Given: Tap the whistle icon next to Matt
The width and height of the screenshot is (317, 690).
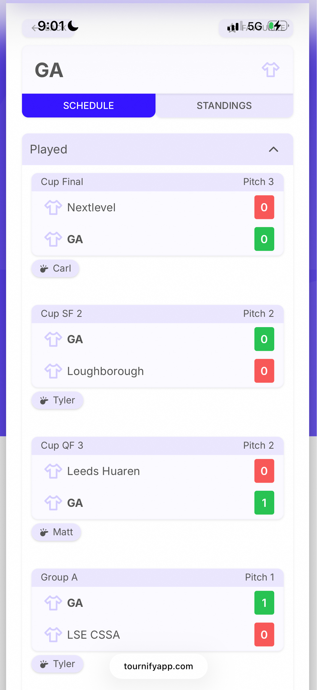Looking at the screenshot, I should tap(44, 532).
